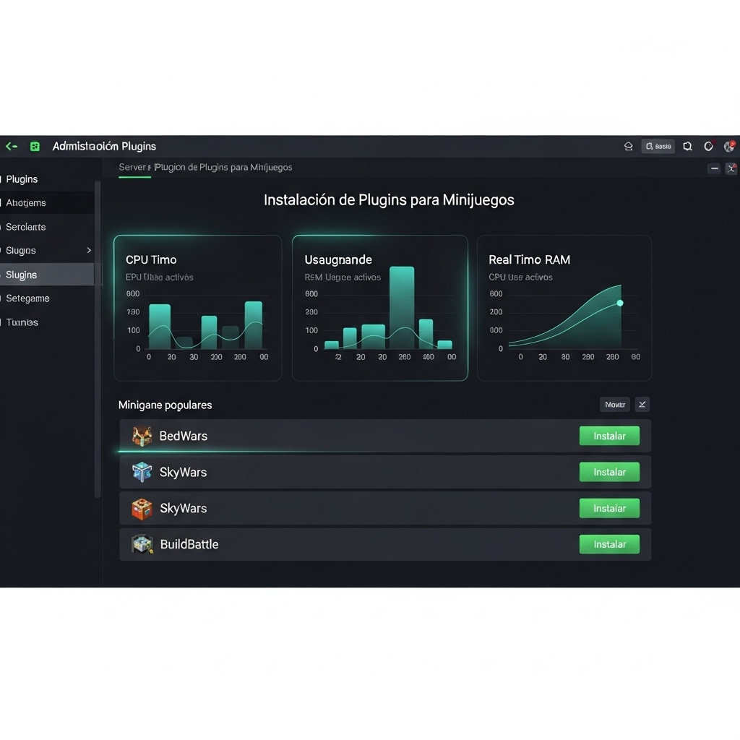740x740 pixels.
Task: Go back using the green arrow icon
Action: [x=12, y=146]
